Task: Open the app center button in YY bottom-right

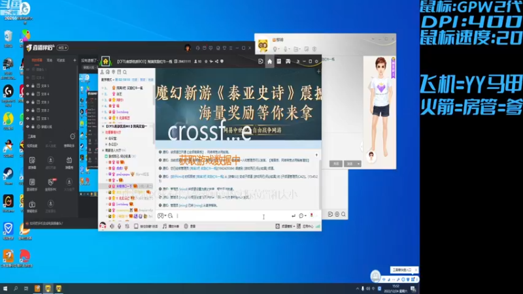Action: [305, 226]
